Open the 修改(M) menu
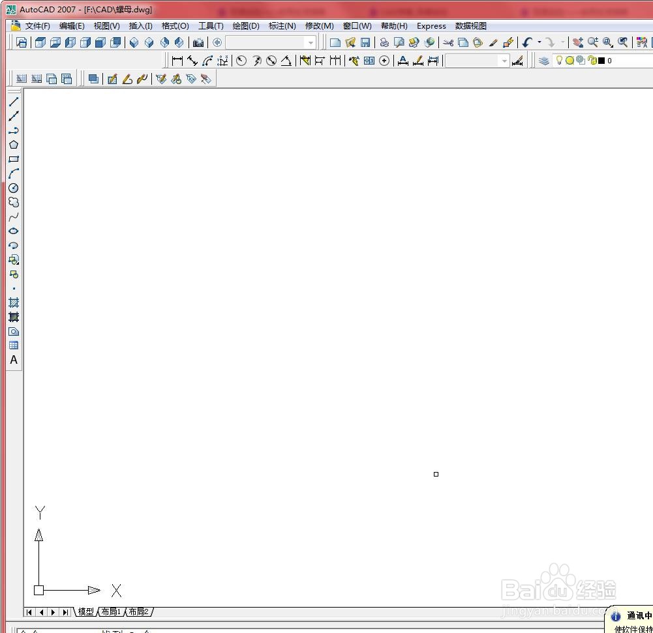 319,26
